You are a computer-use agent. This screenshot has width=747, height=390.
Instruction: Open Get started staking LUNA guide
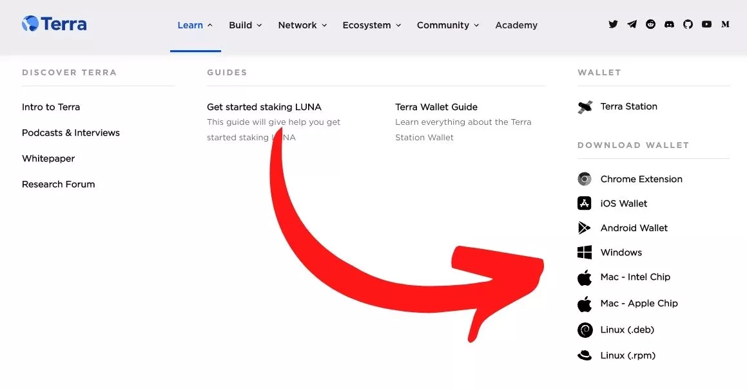coord(264,107)
